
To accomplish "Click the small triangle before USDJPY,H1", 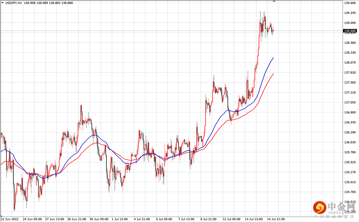I will click(3, 3).
